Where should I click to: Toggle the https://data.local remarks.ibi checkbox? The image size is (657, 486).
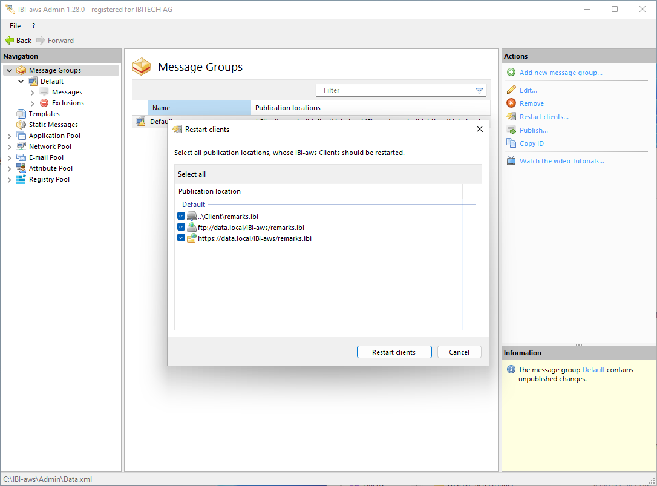tap(181, 238)
